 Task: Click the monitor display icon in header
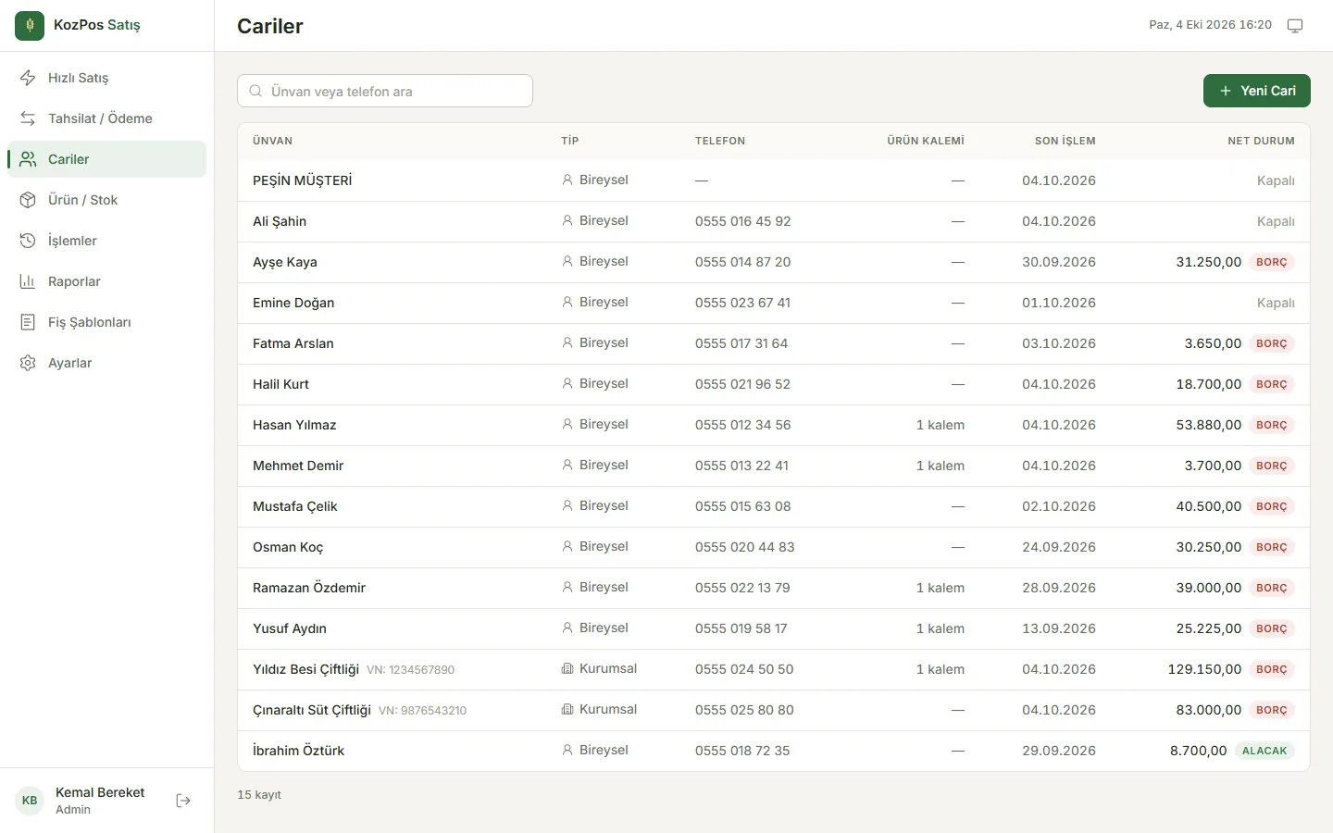click(x=1295, y=26)
